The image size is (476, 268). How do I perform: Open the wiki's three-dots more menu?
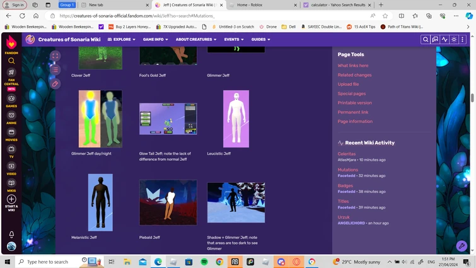[x=463, y=40]
